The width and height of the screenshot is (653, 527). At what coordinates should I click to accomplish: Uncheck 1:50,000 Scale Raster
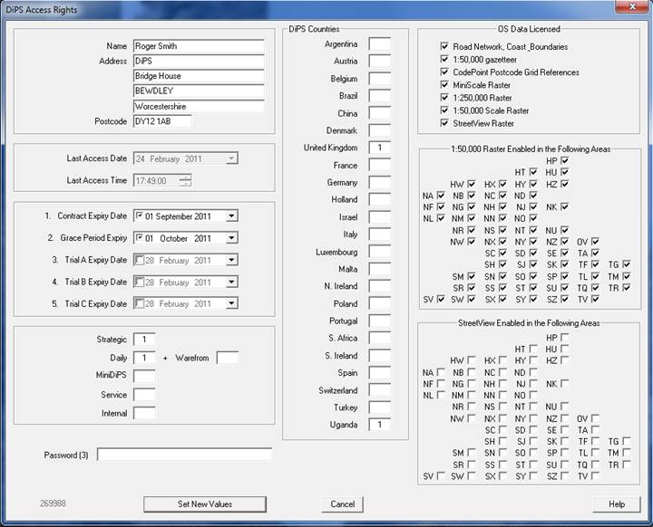444,110
